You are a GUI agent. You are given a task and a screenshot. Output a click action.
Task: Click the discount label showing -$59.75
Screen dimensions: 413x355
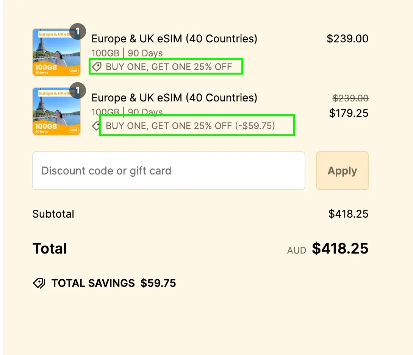[190, 126]
